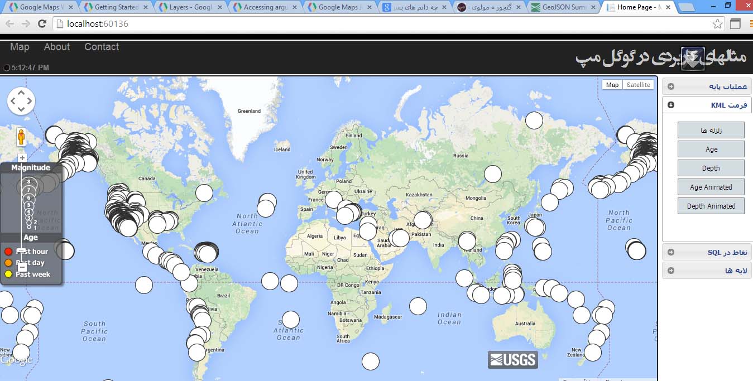
Task: Click the download arrow icon in header
Action: 692,59
